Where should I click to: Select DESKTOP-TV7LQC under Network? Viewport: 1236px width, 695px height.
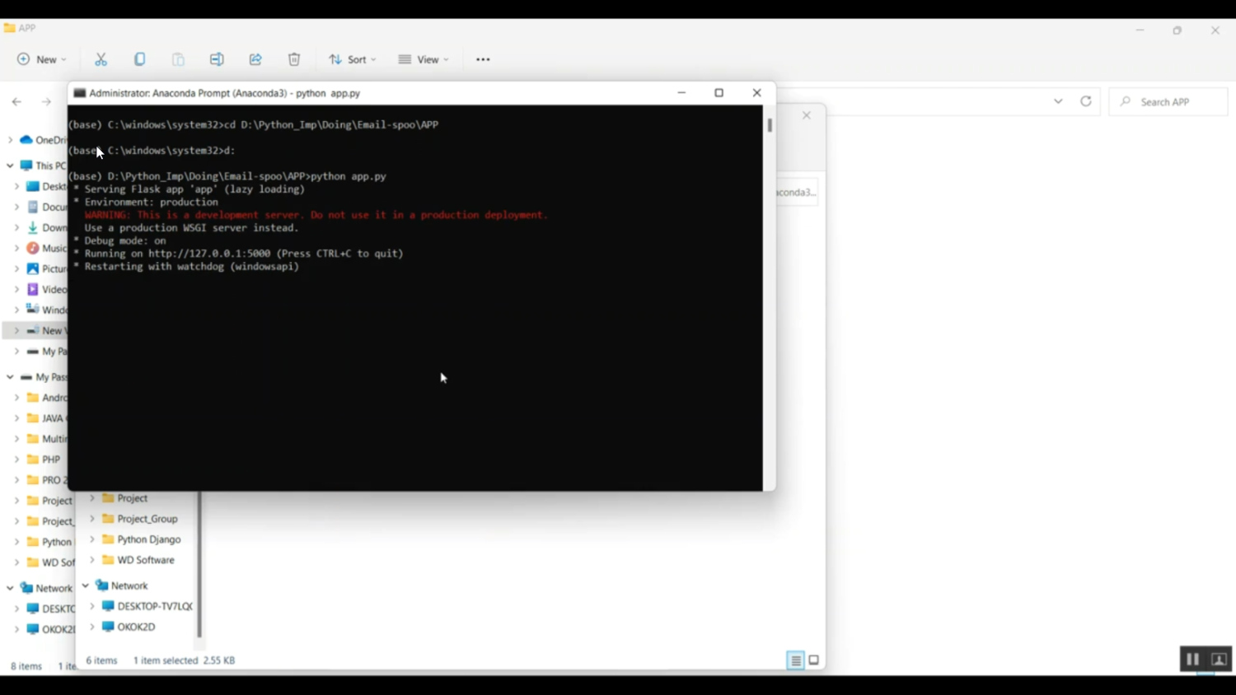pyautogui.click(x=154, y=606)
